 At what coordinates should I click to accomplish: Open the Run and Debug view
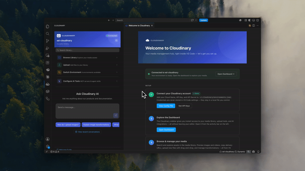click(x=47, y=48)
